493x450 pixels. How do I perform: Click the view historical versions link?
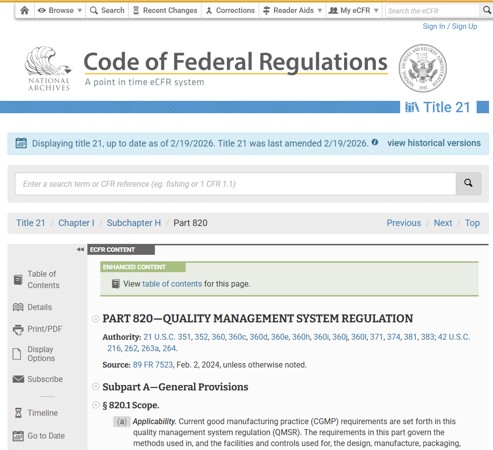tap(434, 143)
